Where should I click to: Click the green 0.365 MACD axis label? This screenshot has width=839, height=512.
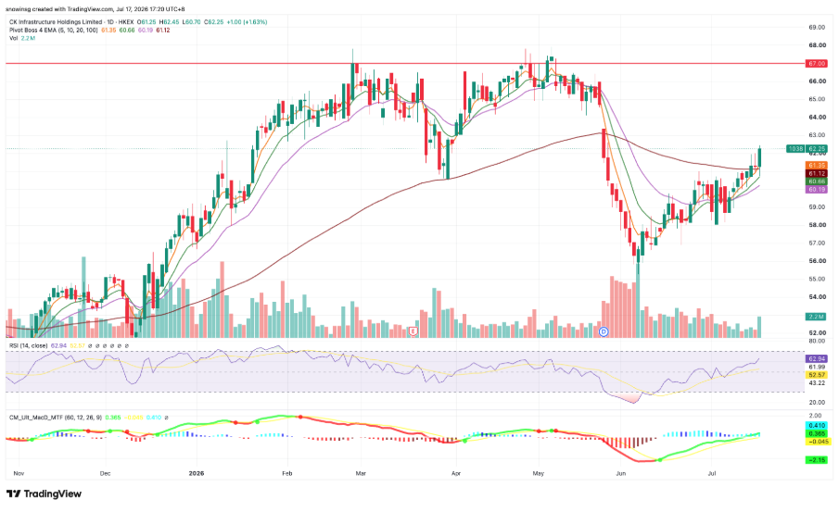point(816,434)
